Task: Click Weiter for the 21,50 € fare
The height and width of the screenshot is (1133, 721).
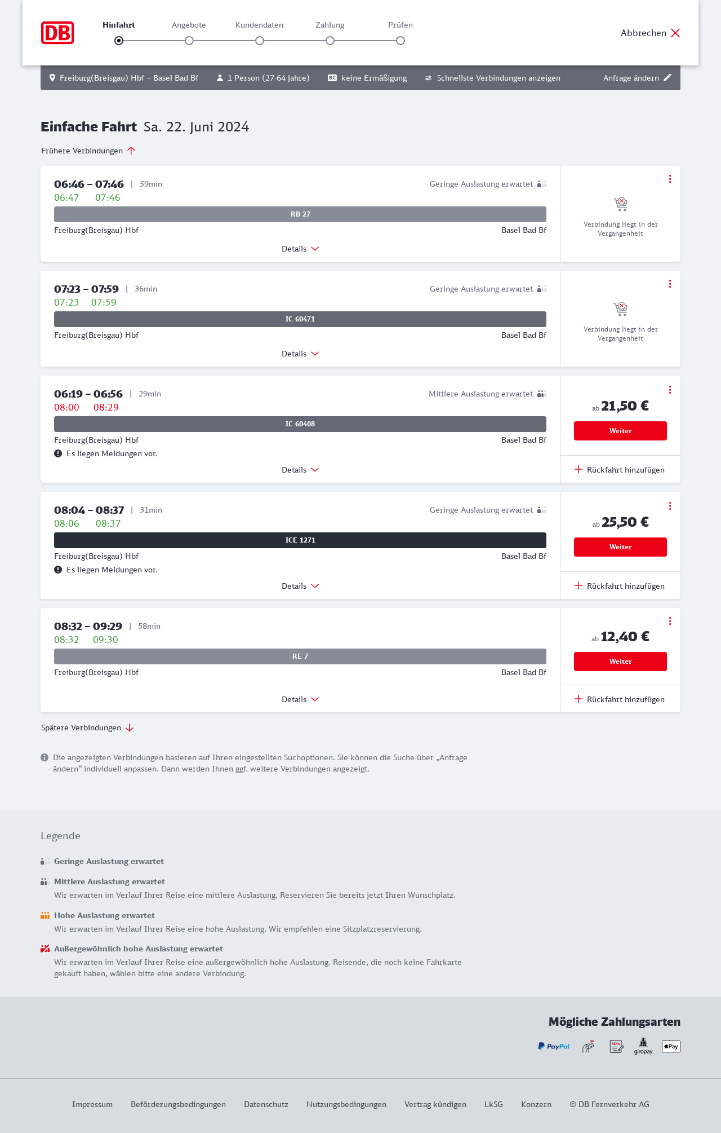Action: 620,431
